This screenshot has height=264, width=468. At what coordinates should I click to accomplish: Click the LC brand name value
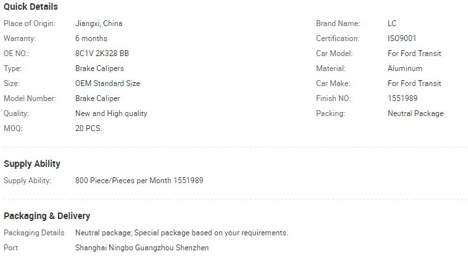point(392,23)
